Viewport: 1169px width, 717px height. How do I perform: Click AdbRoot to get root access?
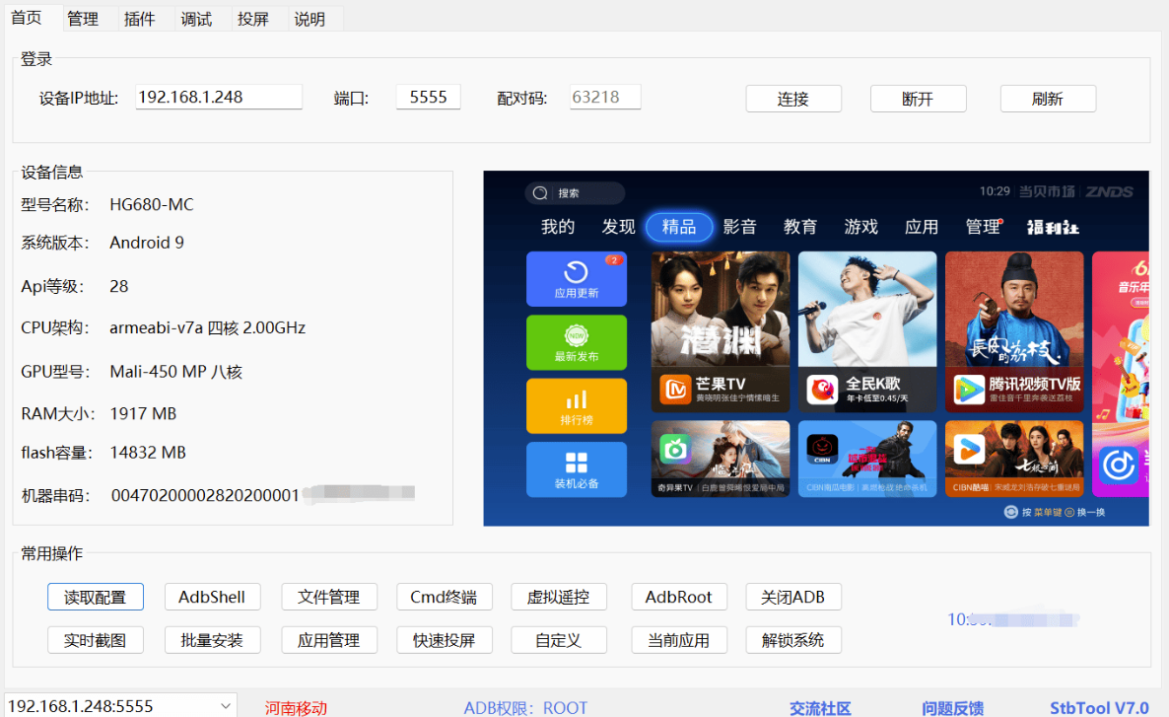(x=679, y=597)
